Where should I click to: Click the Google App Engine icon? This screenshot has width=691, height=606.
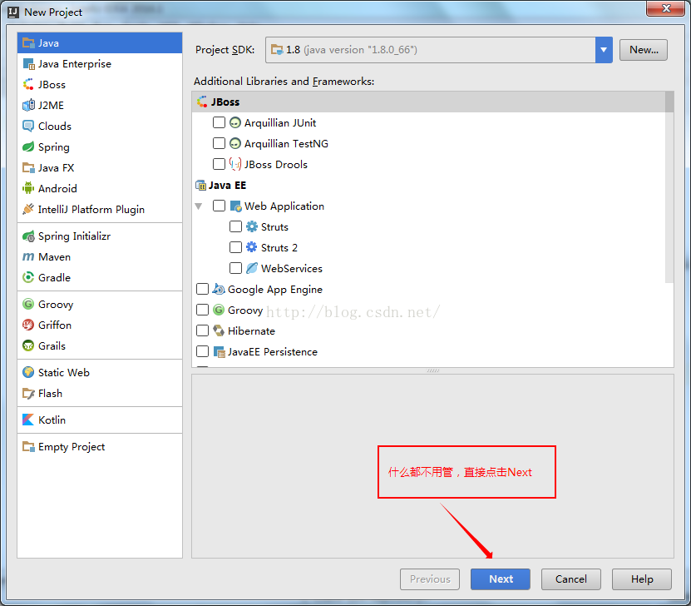tap(219, 289)
